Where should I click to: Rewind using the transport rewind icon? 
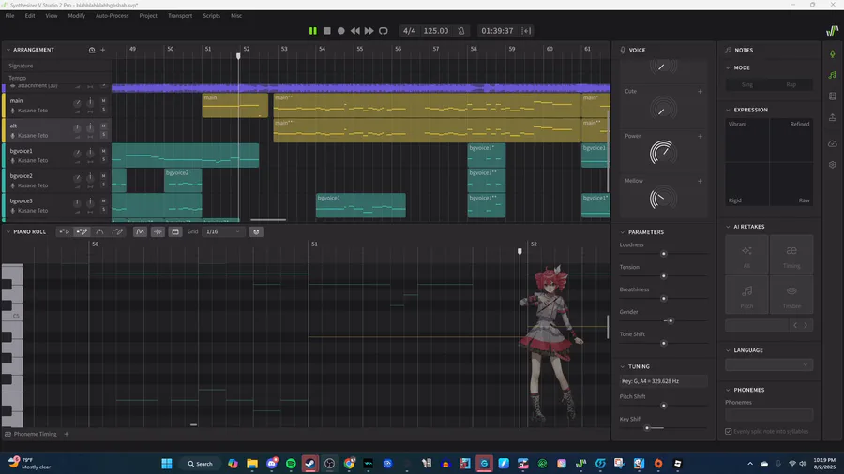354,31
